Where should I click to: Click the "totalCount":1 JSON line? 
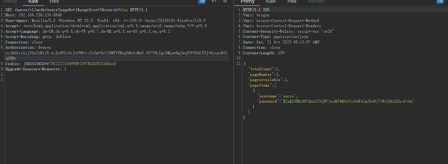pos(264,69)
